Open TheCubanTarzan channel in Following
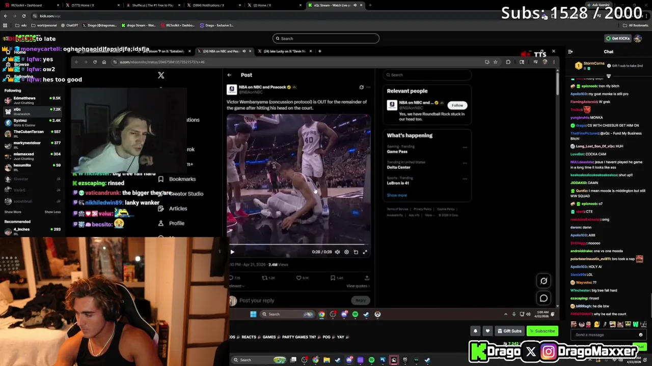The height and width of the screenshot is (366, 652). click(x=32, y=134)
